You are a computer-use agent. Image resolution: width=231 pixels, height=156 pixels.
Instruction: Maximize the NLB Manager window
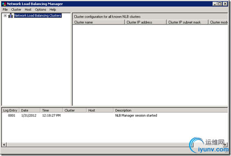[220, 4]
